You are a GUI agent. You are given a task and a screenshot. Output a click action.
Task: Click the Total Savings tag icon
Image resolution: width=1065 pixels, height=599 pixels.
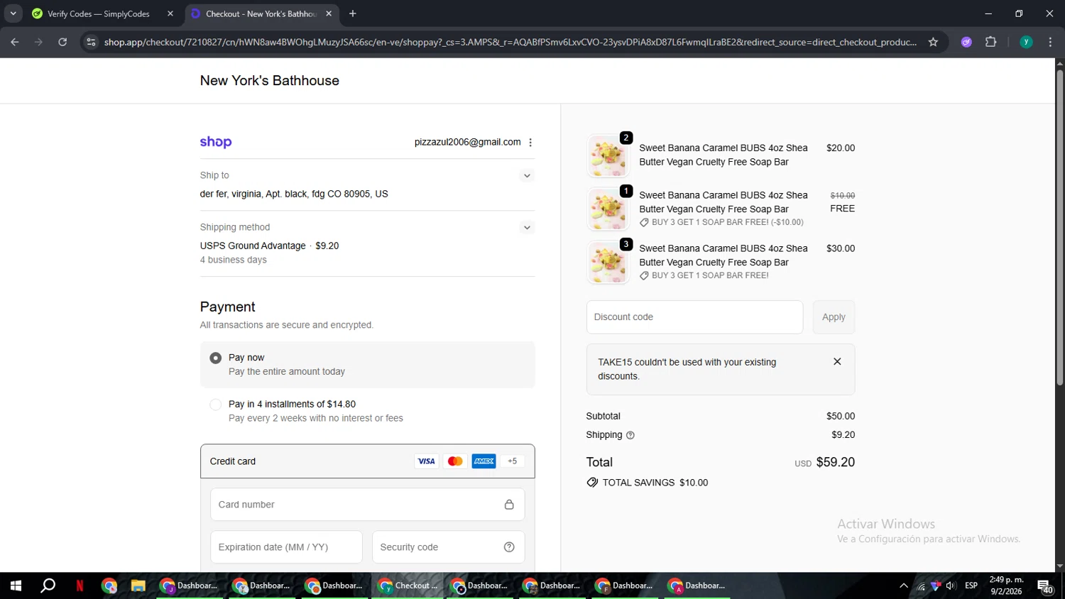pyautogui.click(x=592, y=483)
